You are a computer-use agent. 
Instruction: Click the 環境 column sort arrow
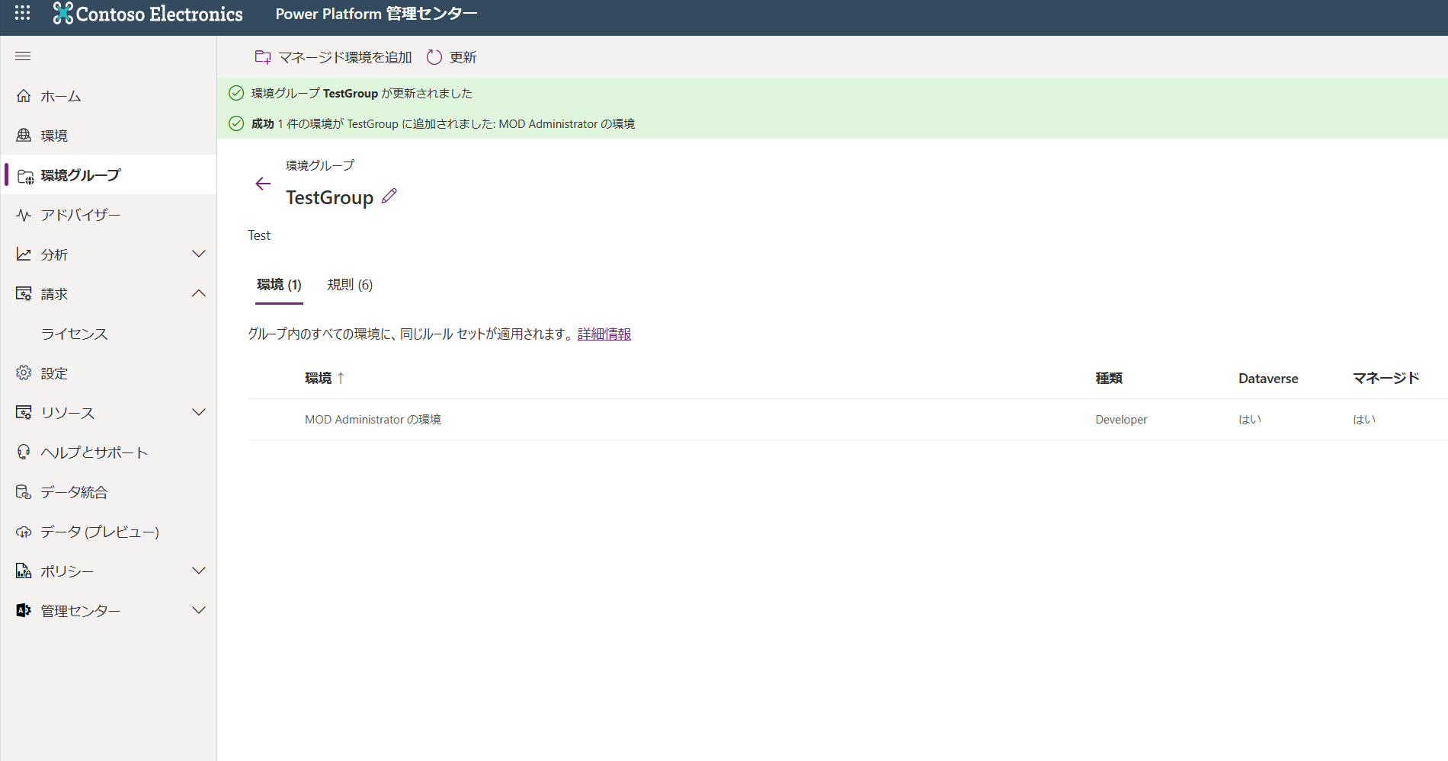[341, 378]
